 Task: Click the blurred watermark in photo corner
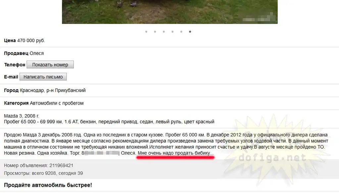click(x=259, y=18)
